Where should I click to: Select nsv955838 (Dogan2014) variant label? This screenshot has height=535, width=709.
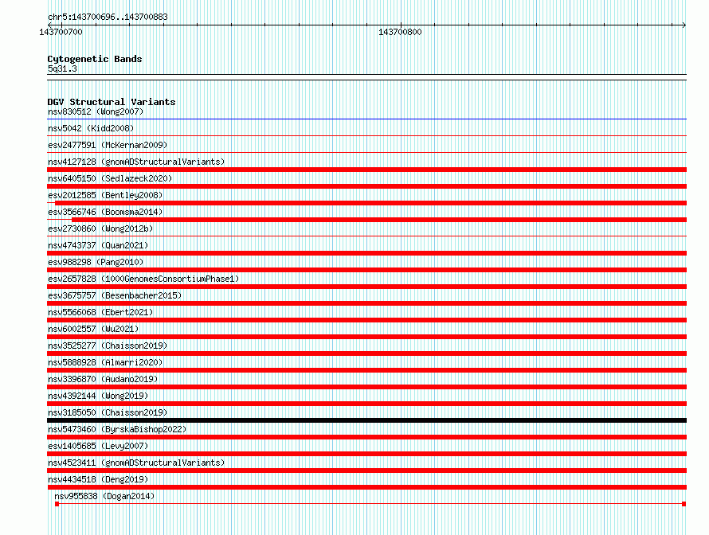tap(104, 496)
